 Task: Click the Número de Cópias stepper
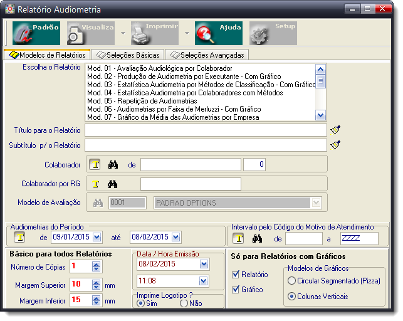coord(97,266)
